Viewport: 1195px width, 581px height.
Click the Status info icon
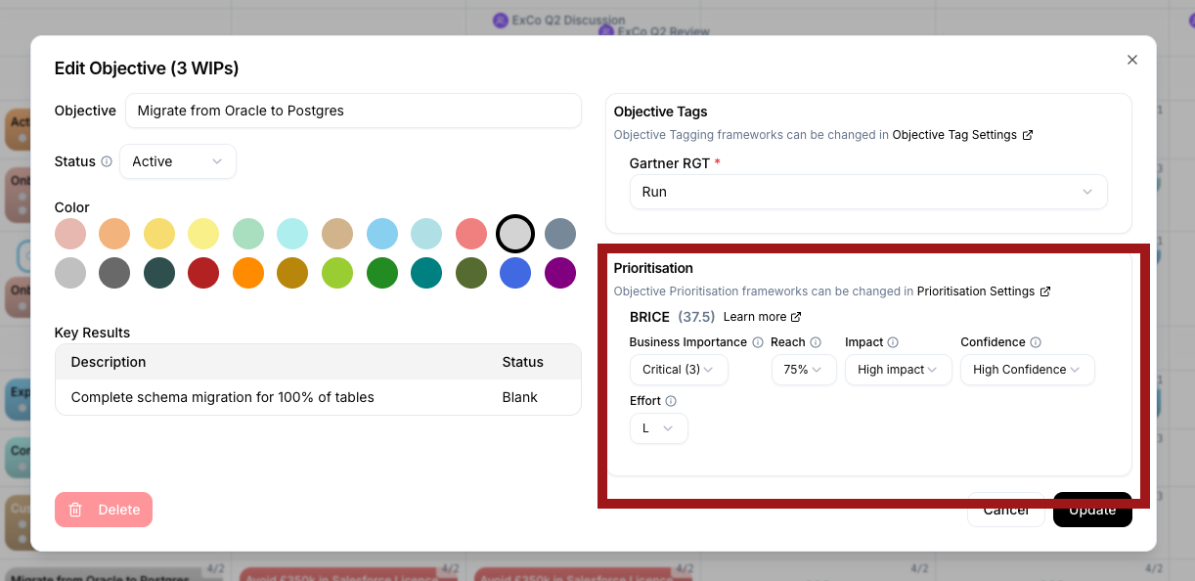tap(107, 162)
